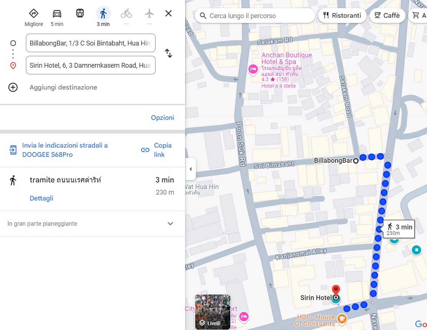Select the flight travel mode icon
The height and width of the screenshot is (330, 427).
pyautogui.click(x=149, y=14)
